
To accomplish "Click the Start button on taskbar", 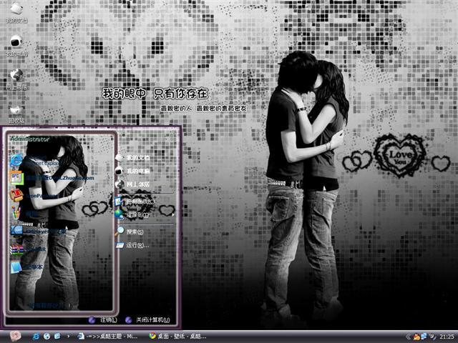I will point(16,336).
